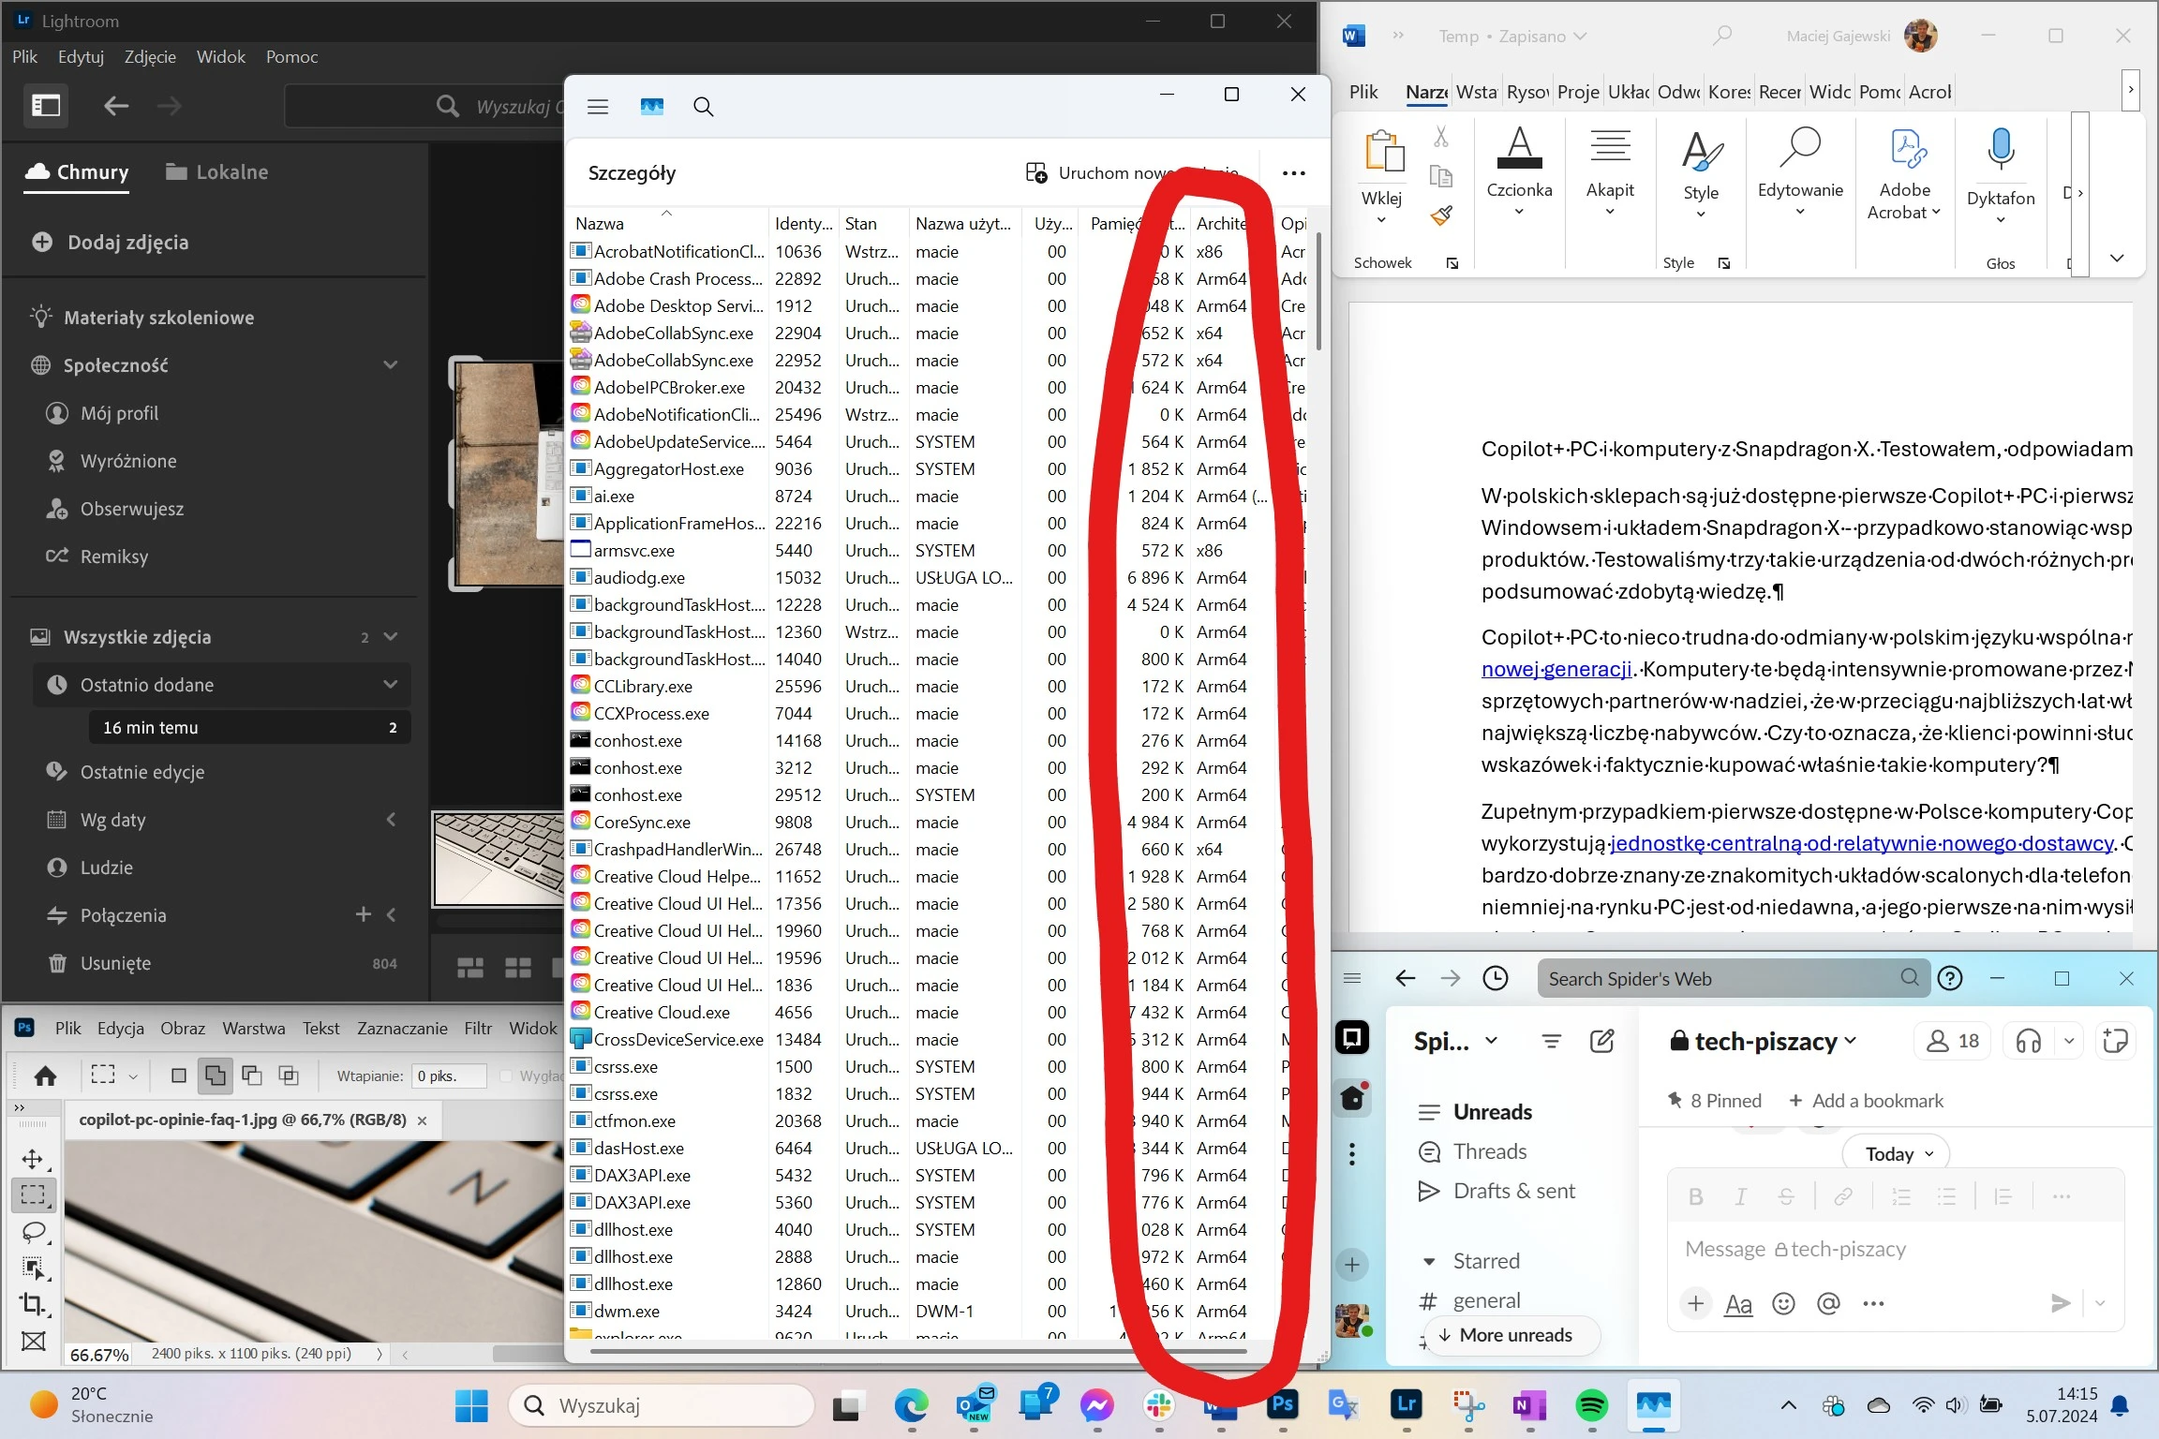Collapse the Starred section in Slack
The height and width of the screenshot is (1439, 2159).
(x=1429, y=1261)
